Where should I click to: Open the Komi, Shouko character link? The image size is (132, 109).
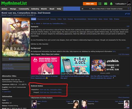pyautogui.click(x=42, y=101)
